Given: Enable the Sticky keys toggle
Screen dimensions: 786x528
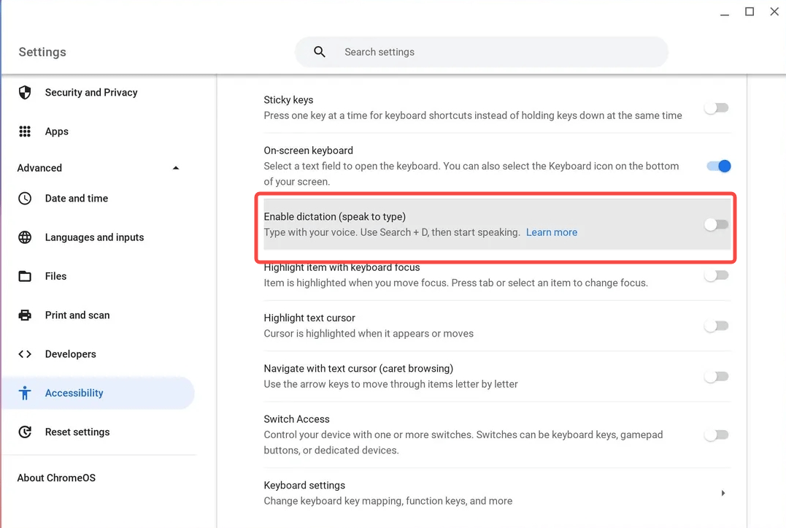Looking at the screenshot, I should [717, 108].
